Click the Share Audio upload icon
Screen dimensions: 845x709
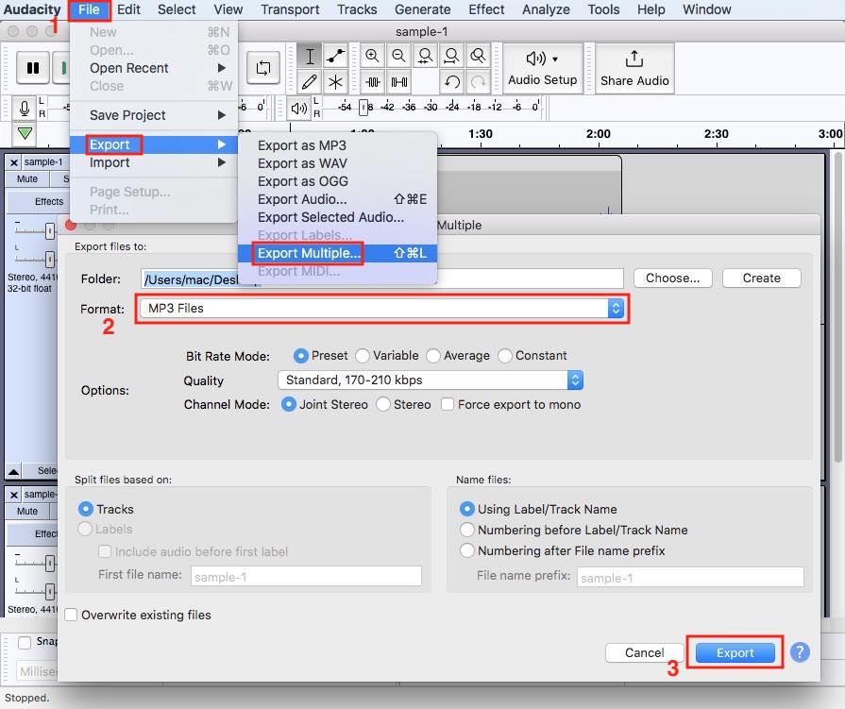[x=634, y=68]
